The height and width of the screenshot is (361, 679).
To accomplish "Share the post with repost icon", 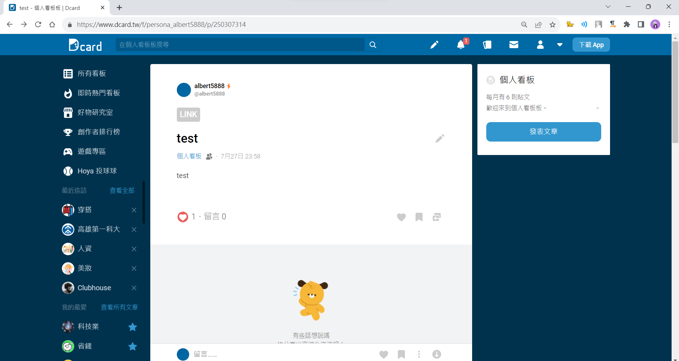I will (x=437, y=217).
